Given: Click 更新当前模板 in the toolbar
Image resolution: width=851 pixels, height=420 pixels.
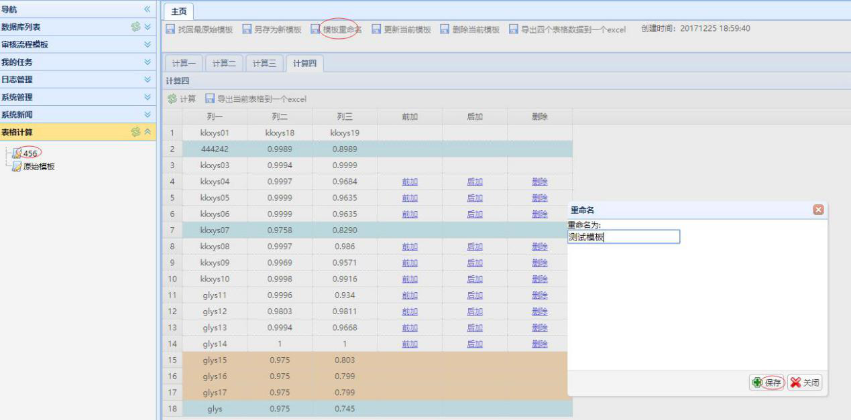Looking at the screenshot, I should pyautogui.click(x=401, y=29).
